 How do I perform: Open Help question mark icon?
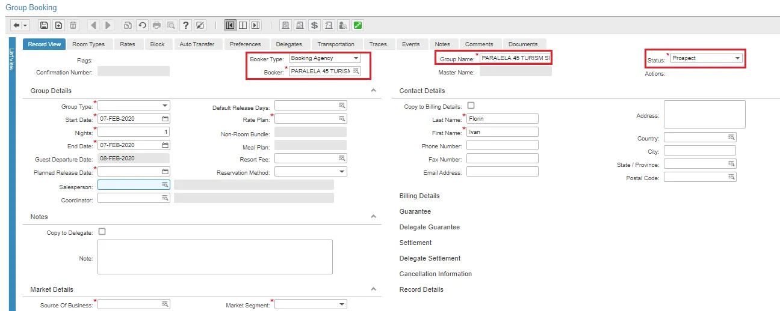[186, 25]
